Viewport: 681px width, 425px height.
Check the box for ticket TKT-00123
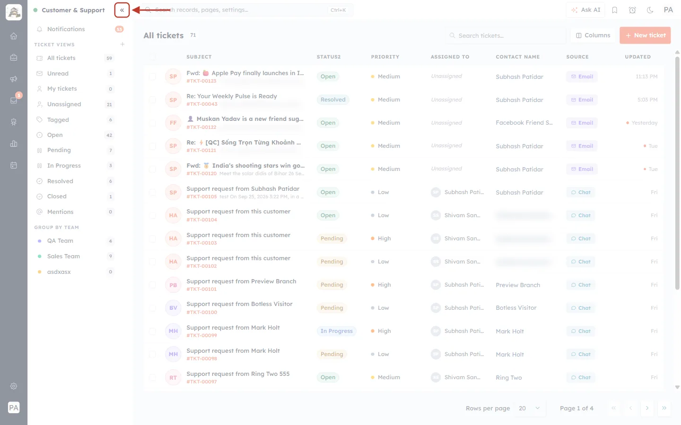coord(152,76)
